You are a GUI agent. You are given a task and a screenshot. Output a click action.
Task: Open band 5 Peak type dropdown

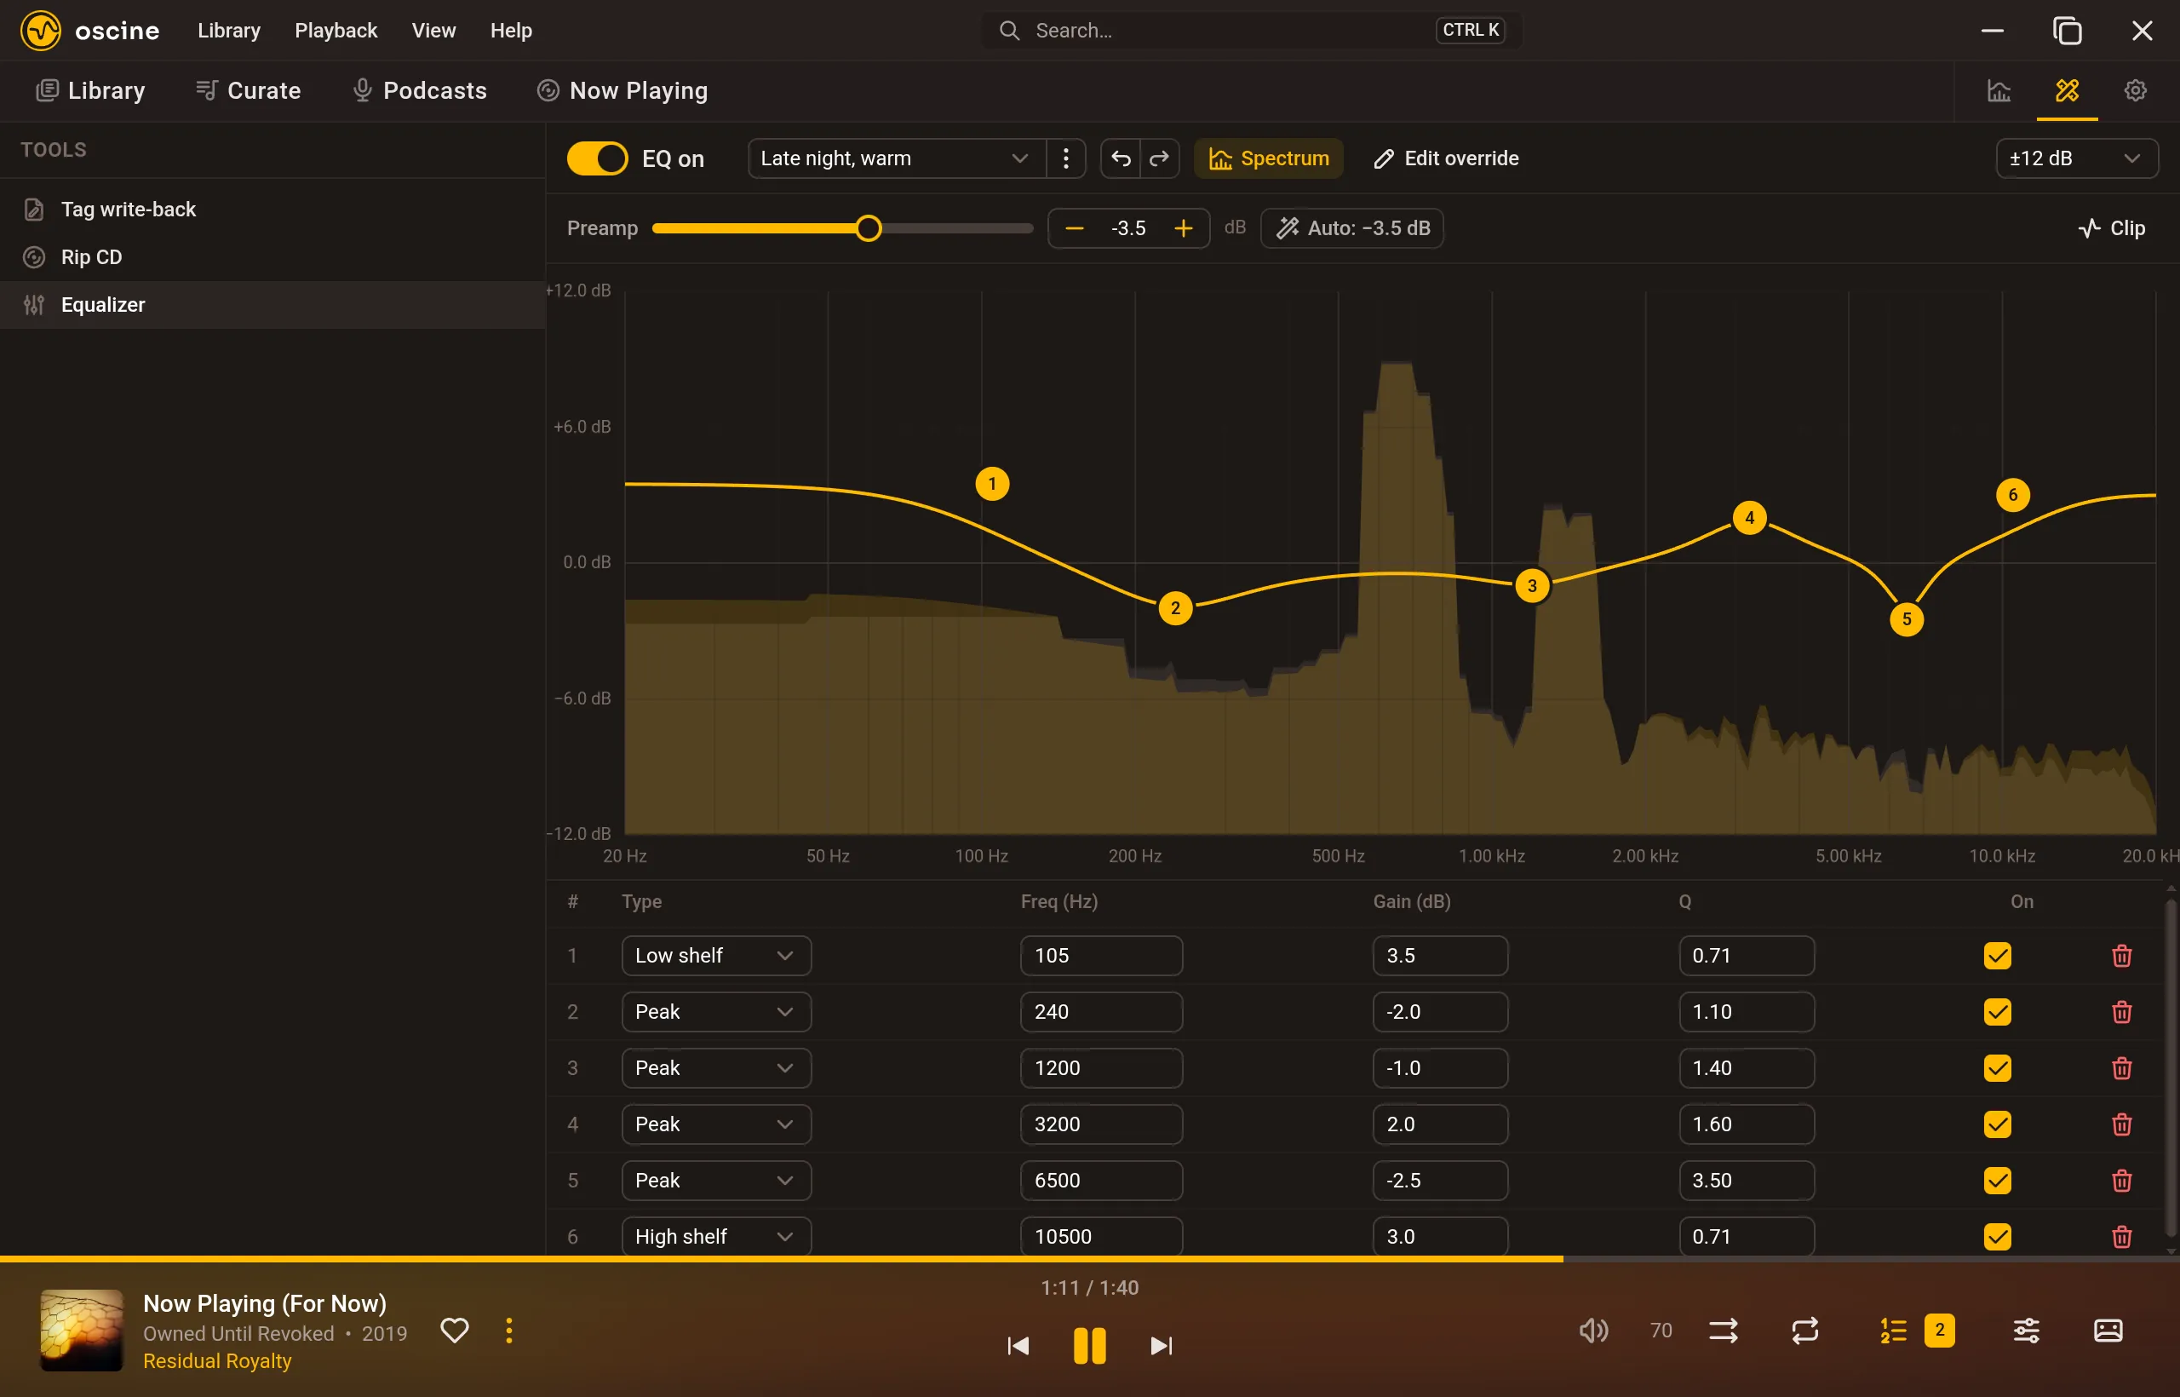tap(715, 1181)
